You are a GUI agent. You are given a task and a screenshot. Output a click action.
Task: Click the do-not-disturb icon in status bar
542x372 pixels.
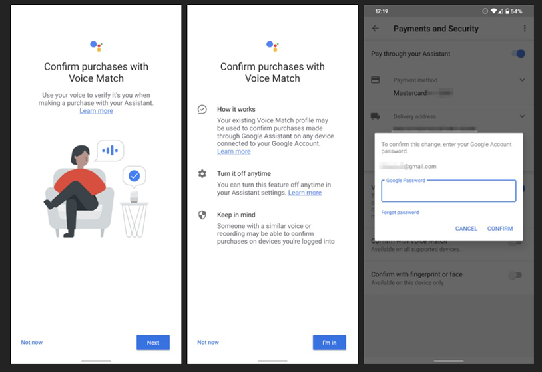click(x=485, y=11)
